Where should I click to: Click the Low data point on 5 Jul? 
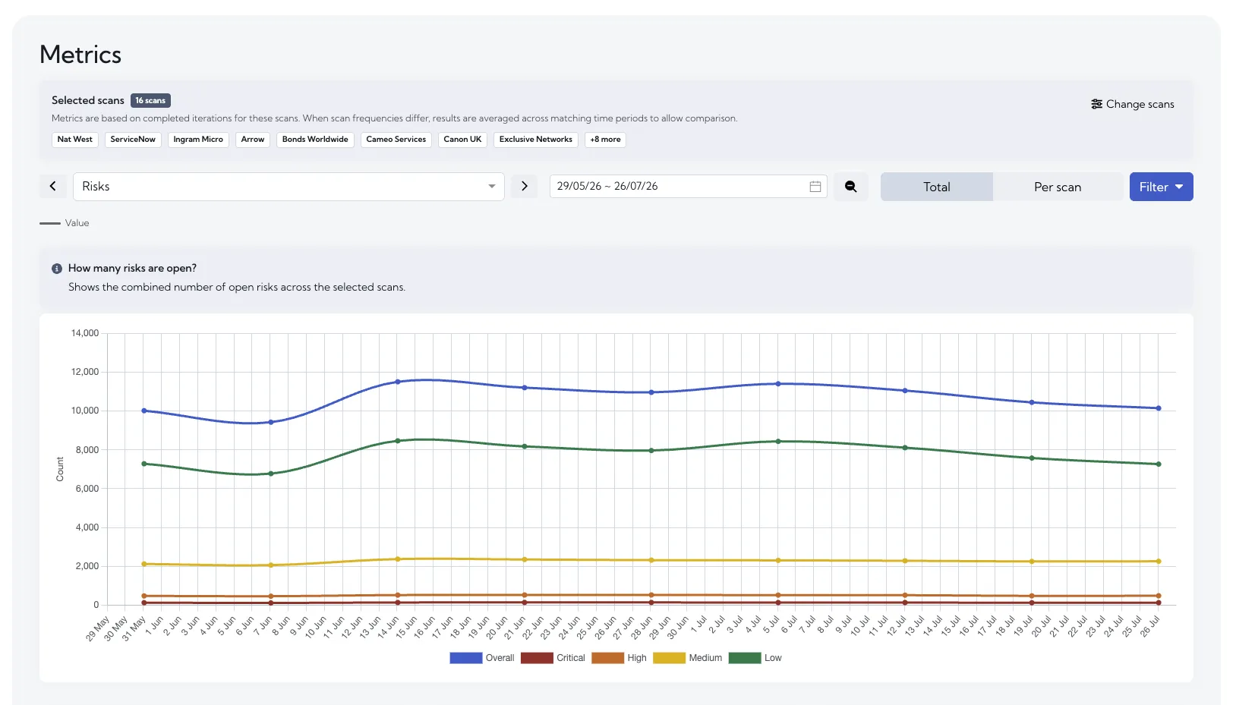(778, 441)
